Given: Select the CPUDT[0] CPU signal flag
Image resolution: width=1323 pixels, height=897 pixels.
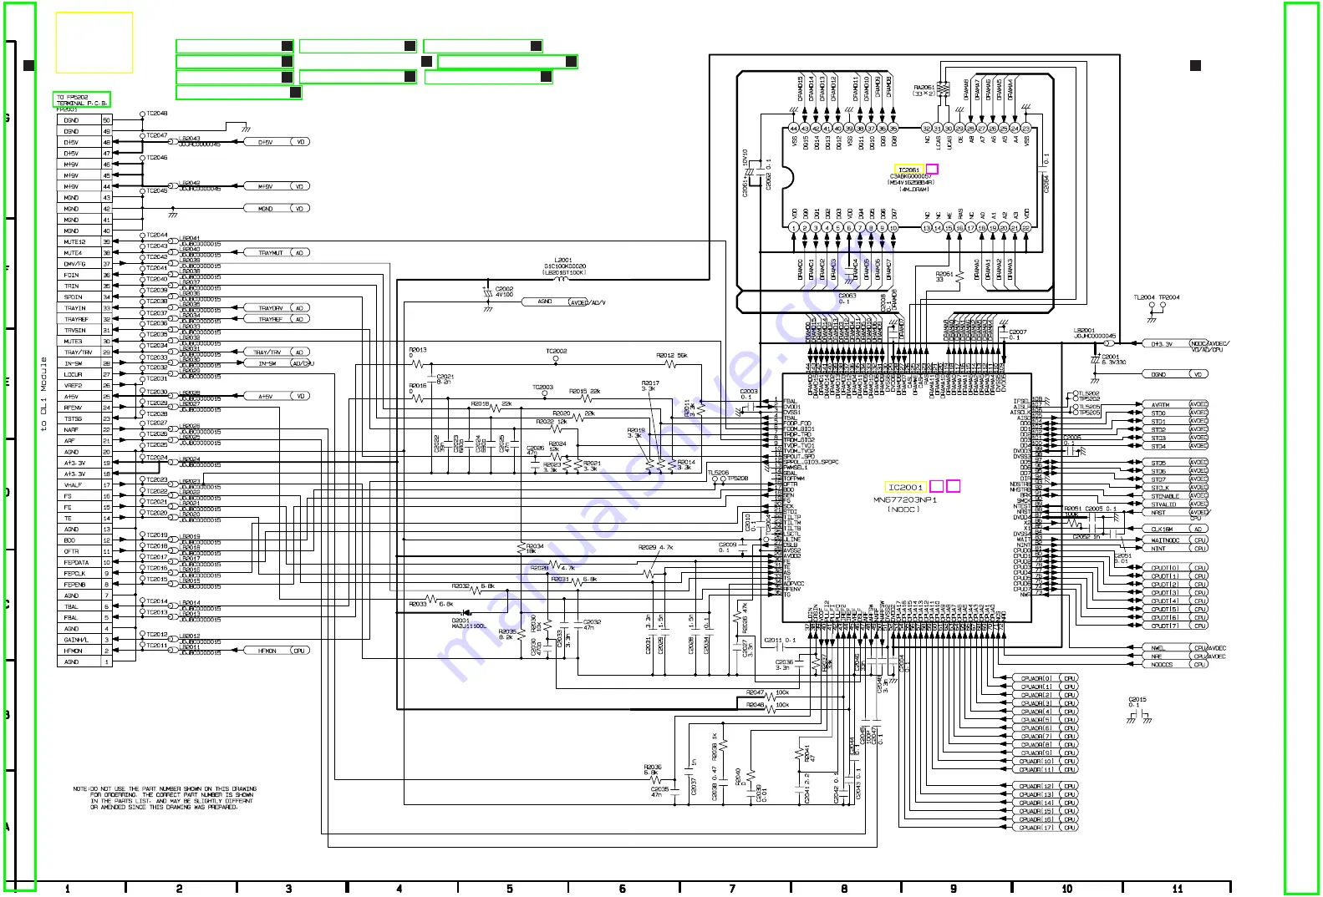Looking at the screenshot, I should point(1174,568).
